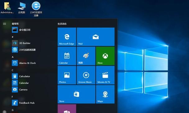Open the Store tile
This screenshot has height=113, width=189.
pos(76,94)
